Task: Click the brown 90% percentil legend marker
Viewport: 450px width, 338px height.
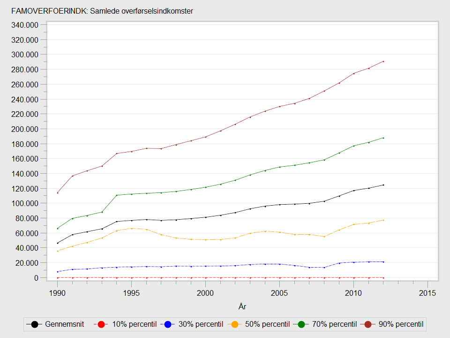Action: pos(368,324)
